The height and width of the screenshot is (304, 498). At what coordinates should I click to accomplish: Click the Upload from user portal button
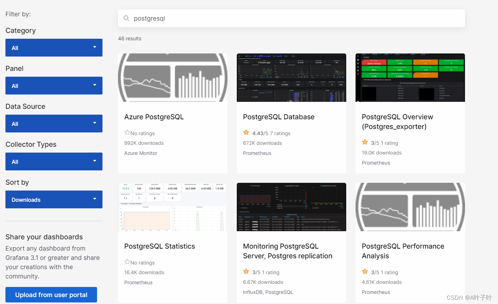point(51,295)
